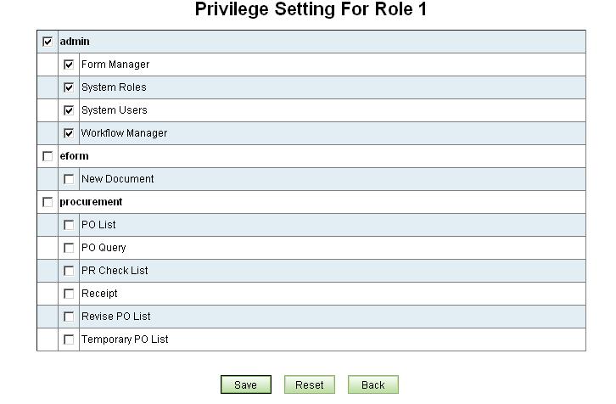Tick the procurement group checkbox
The height and width of the screenshot is (404, 616).
tap(48, 202)
